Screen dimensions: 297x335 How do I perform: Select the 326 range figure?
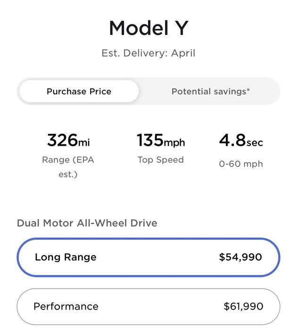click(x=62, y=140)
